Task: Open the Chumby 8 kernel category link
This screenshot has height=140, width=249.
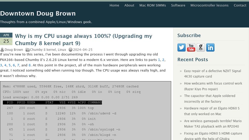Action: click(x=43, y=50)
